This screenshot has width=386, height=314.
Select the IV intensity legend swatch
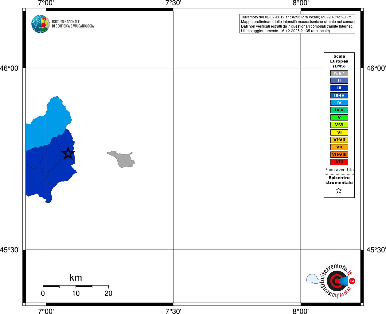[x=339, y=103]
